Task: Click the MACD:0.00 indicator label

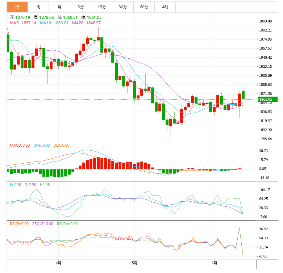Action: [x=20, y=145]
